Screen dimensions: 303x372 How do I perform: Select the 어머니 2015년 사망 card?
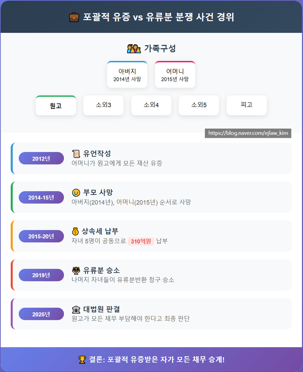tap(175, 75)
